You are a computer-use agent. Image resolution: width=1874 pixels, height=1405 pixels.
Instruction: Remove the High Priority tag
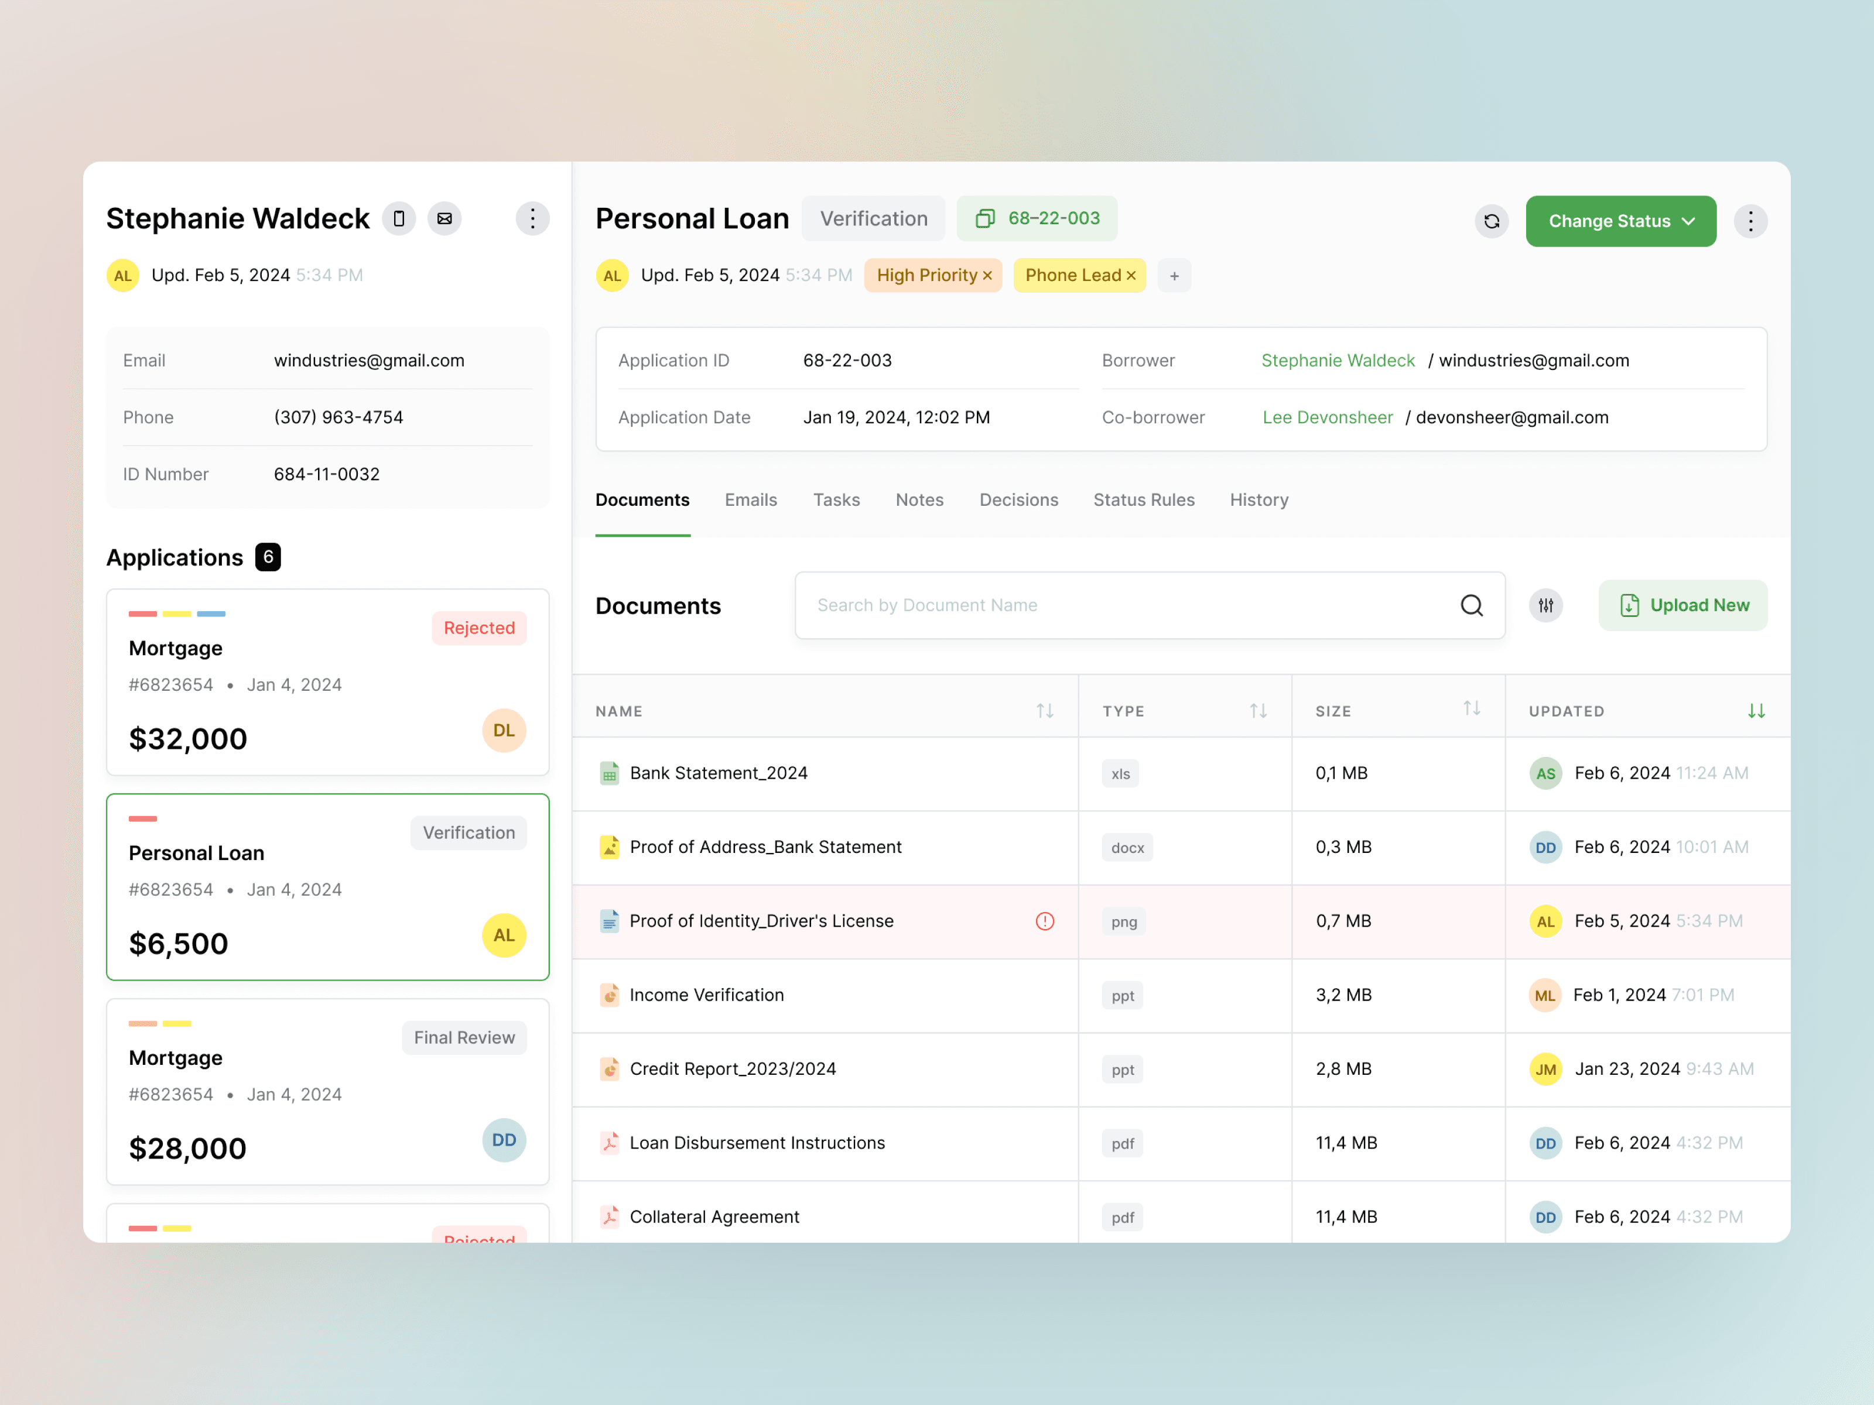coord(987,276)
